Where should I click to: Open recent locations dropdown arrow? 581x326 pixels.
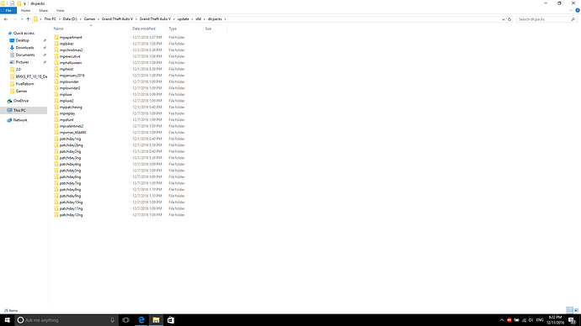click(x=22, y=19)
